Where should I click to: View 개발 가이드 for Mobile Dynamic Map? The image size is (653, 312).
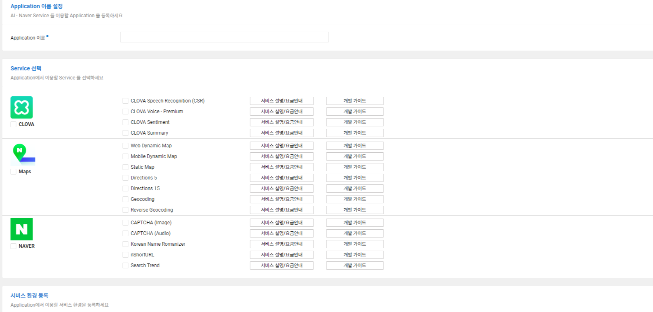click(355, 156)
